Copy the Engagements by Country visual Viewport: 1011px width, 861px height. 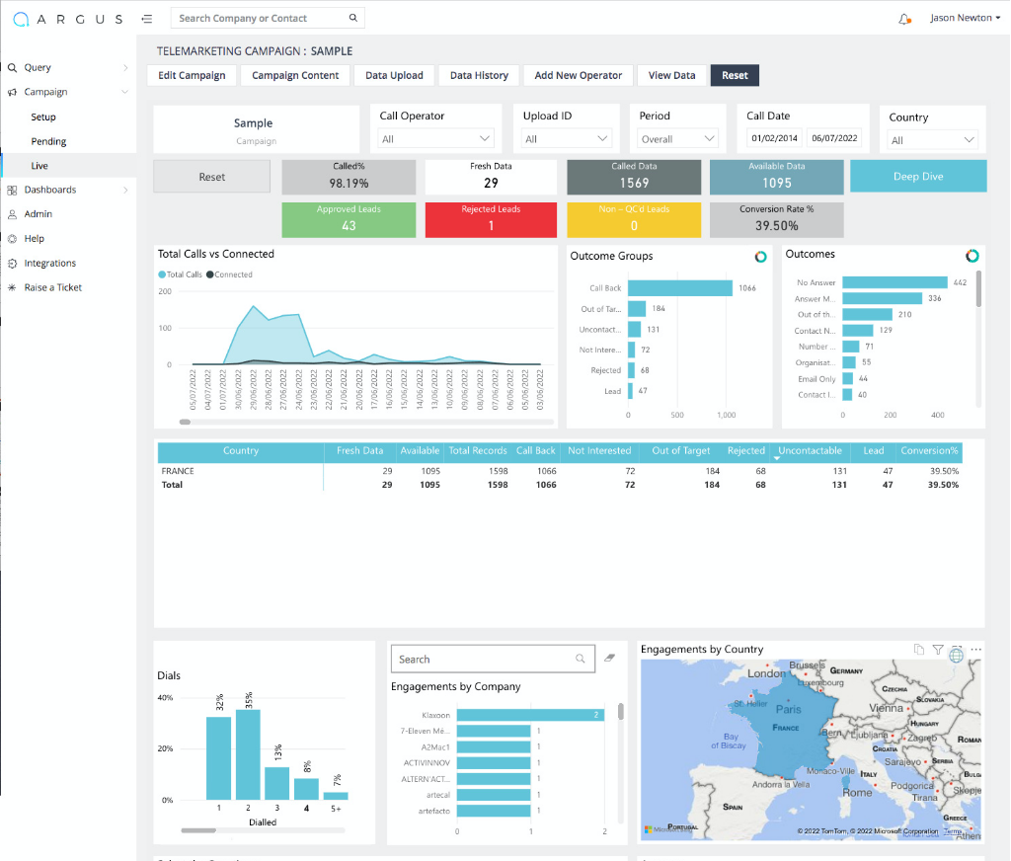point(919,650)
